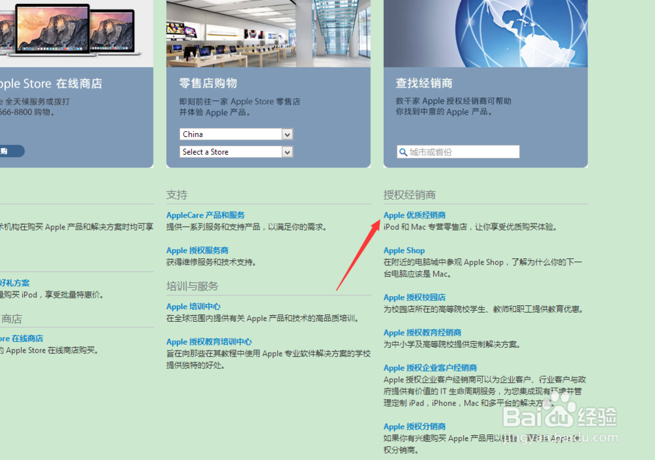Click the 授权经销商 section heading
655x460 pixels.
point(409,195)
